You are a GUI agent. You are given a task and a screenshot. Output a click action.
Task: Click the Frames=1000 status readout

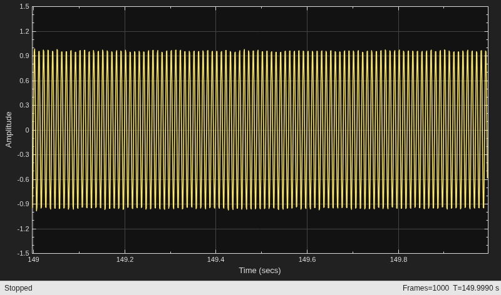click(x=426, y=288)
